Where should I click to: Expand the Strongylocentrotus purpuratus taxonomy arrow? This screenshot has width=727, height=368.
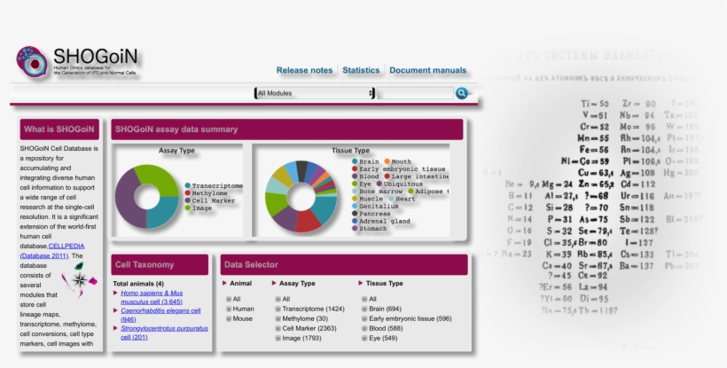115,328
